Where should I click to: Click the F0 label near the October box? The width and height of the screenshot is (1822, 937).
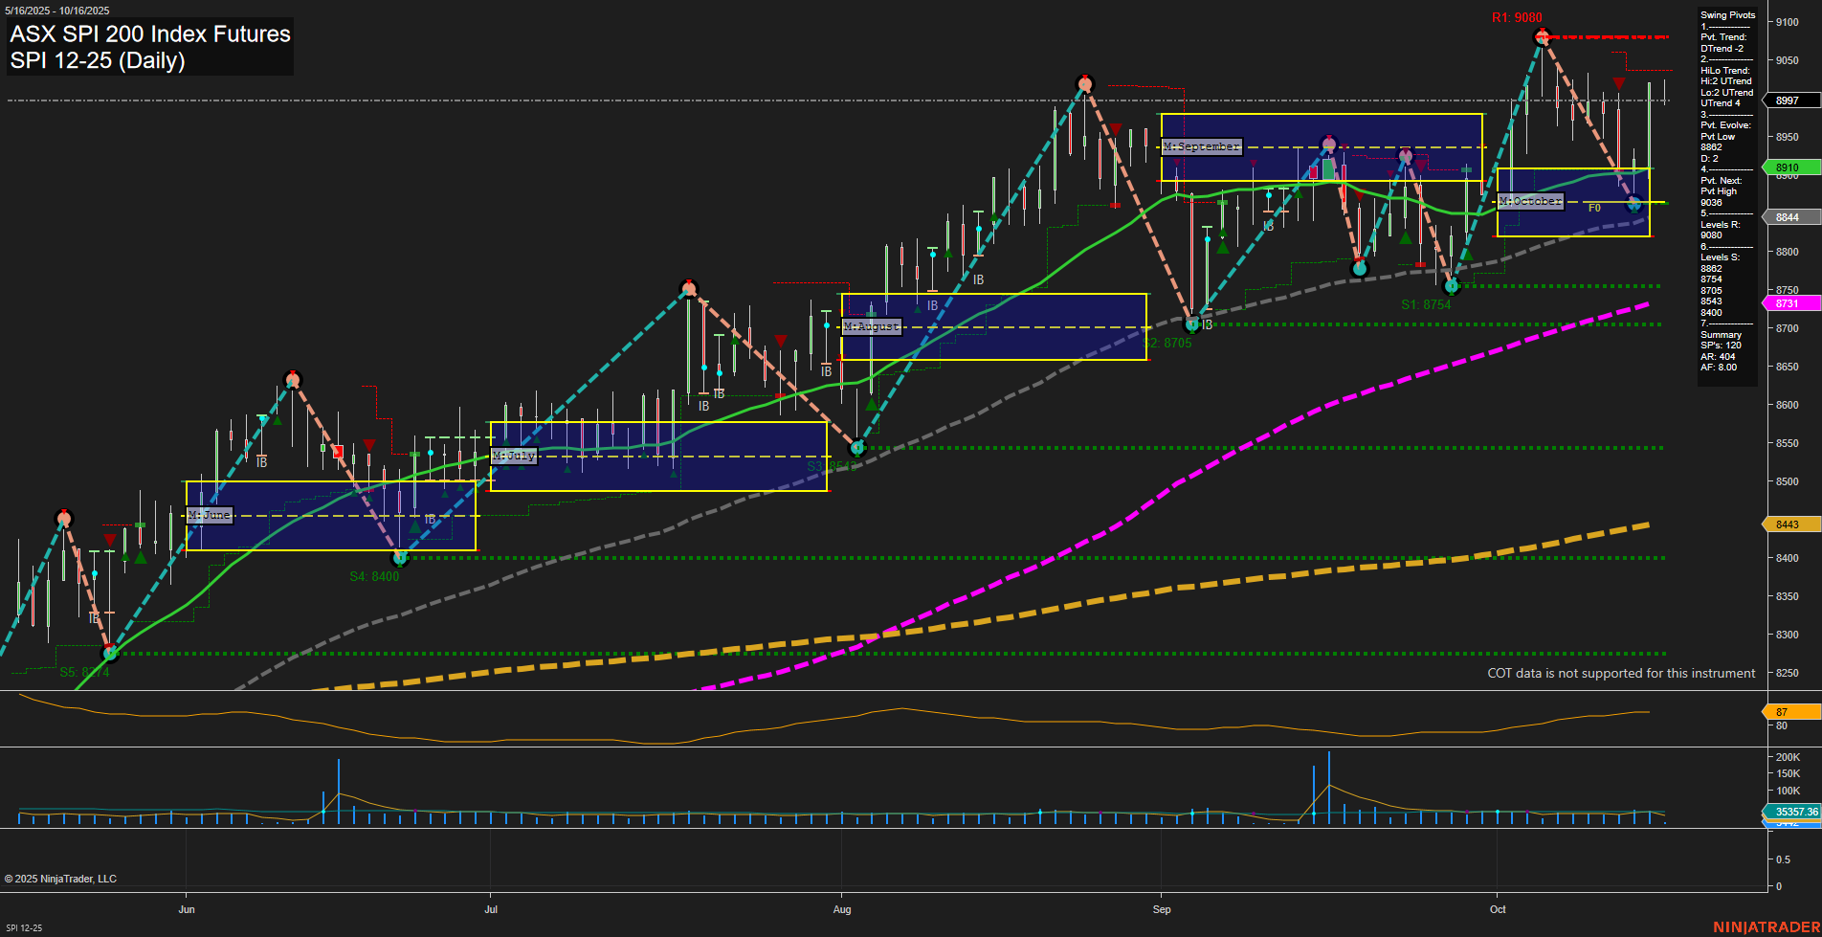coord(1594,206)
